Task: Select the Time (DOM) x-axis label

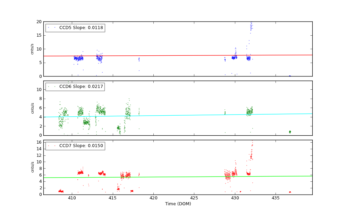Action: click(178, 204)
